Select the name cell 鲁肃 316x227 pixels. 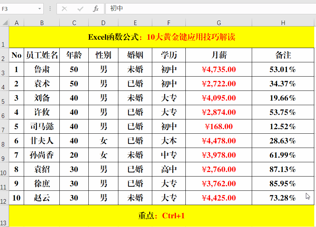42,69
